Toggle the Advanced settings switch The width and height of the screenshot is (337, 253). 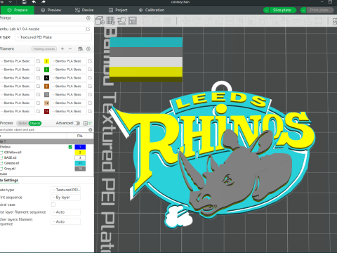(77, 123)
